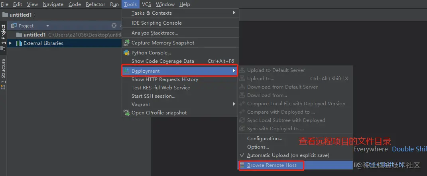427x176 pixels.
Task: Expand the Vagrant submenu arrow
Action: [x=234, y=104]
